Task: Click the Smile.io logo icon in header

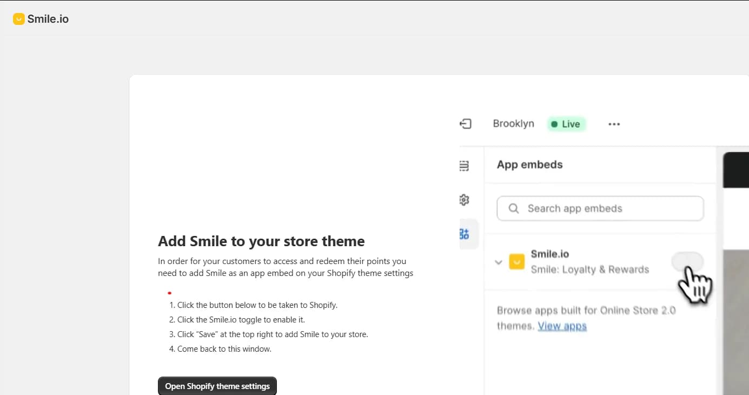Action: pyautogui.click(x=19, y=19)
